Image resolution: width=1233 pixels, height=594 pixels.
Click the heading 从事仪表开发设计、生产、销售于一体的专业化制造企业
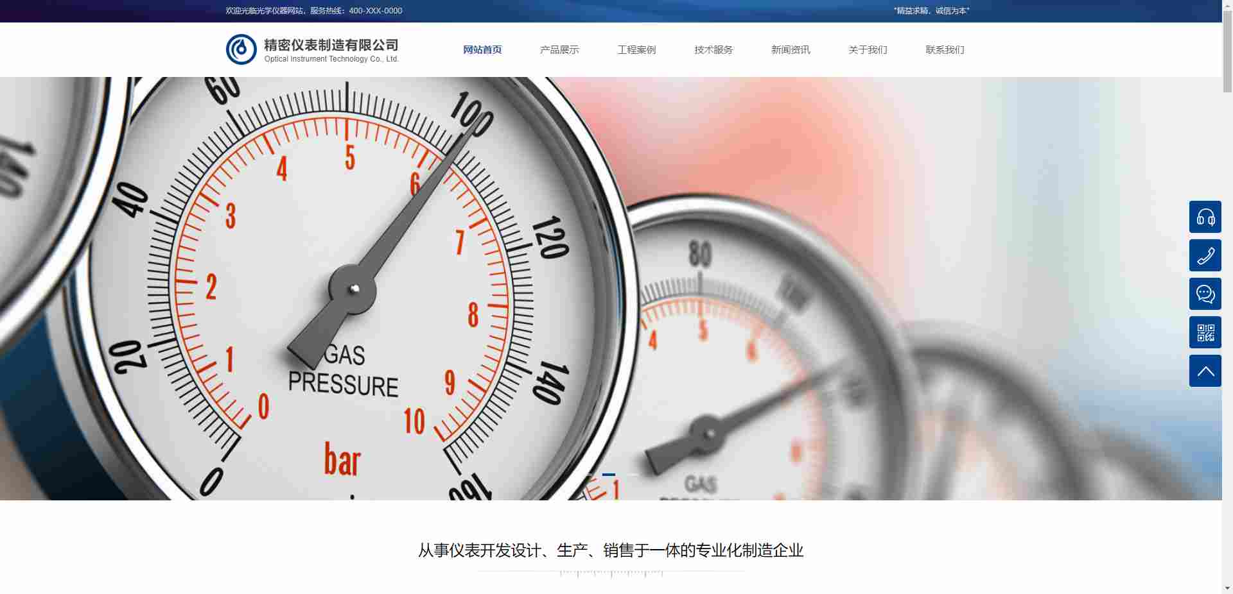point(611,550)
